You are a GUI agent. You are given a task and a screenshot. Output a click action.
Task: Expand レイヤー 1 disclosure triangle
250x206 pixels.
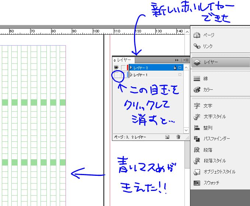131,75
